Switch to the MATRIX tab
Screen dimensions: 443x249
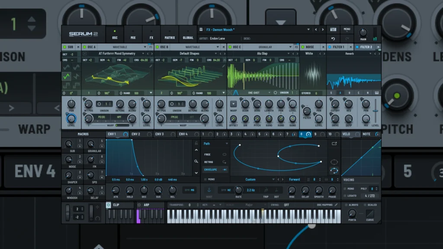click(170, 34)
